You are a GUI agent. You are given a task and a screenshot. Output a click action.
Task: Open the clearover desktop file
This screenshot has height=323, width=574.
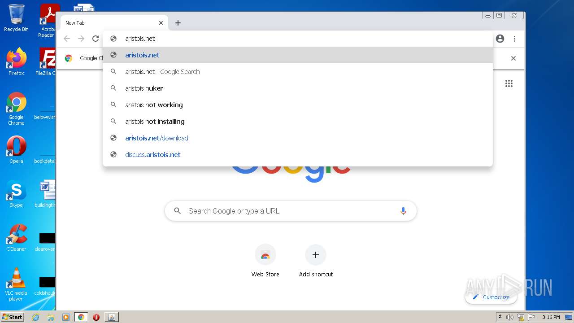[x=45, y=241]
